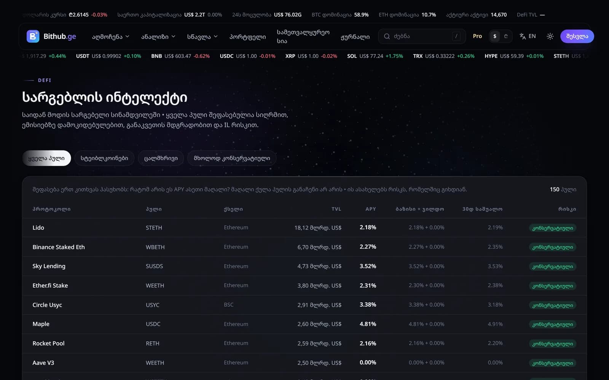Open the Pro plan link
Screen dimensions: 609x380
click(x=477, y=36)
